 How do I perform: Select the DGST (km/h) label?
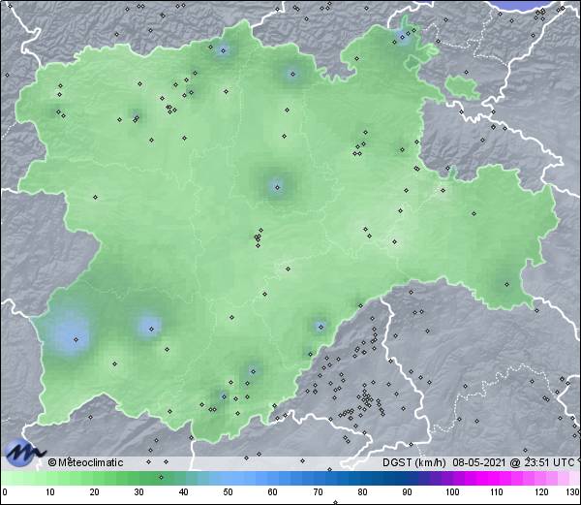(x=413, y=462)
